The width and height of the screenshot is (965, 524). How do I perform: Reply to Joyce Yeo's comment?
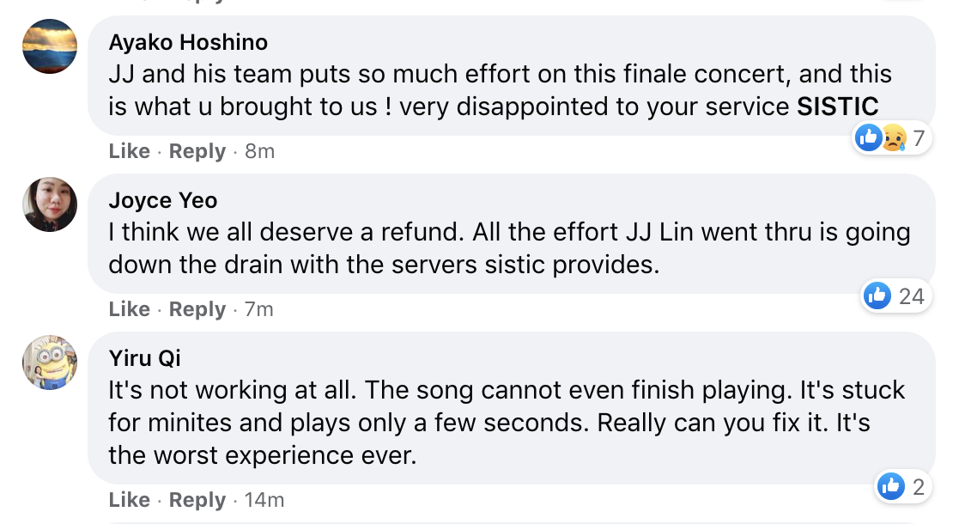coord(197,308)
